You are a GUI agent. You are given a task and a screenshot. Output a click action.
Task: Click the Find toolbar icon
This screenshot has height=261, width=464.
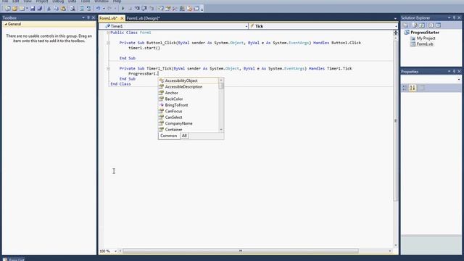coord(72,9)
